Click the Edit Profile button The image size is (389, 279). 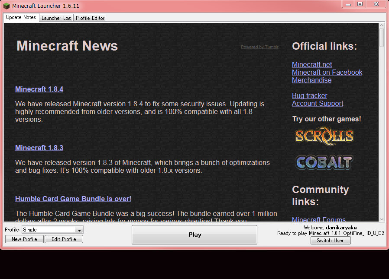click(x=64, y=239)
